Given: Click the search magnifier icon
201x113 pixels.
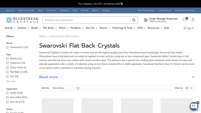Looking at the screenshot, I should 134,20.
